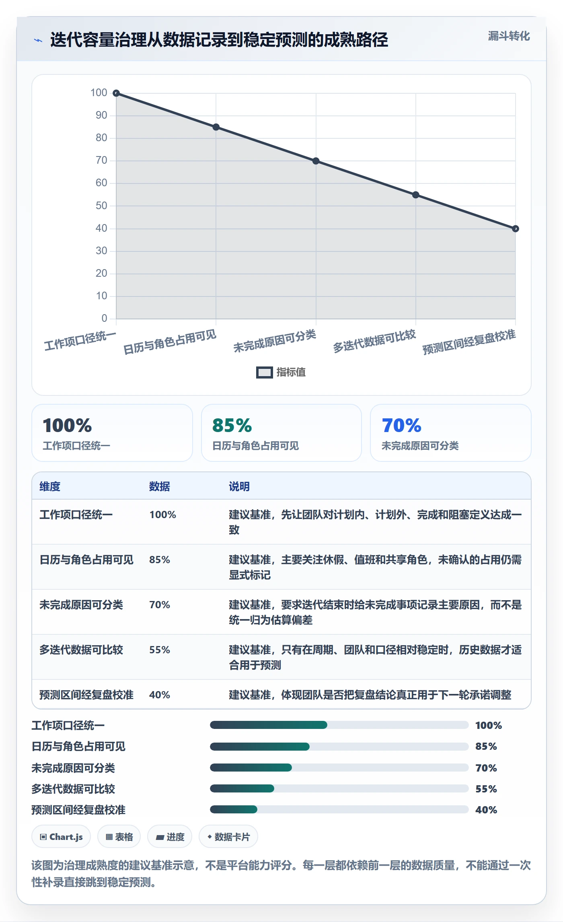Click the 多迭代数据可比较 progress bar
Image resolution: width=563 pixels, height=922 pixels.
pos(339,788)
